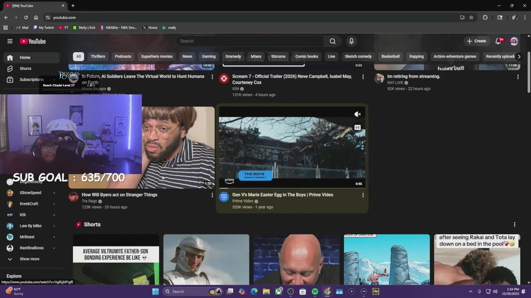Open Rakai and Tota Short
Screen dimensions: 531x298
pyautogui.click(x=477, y=260)
